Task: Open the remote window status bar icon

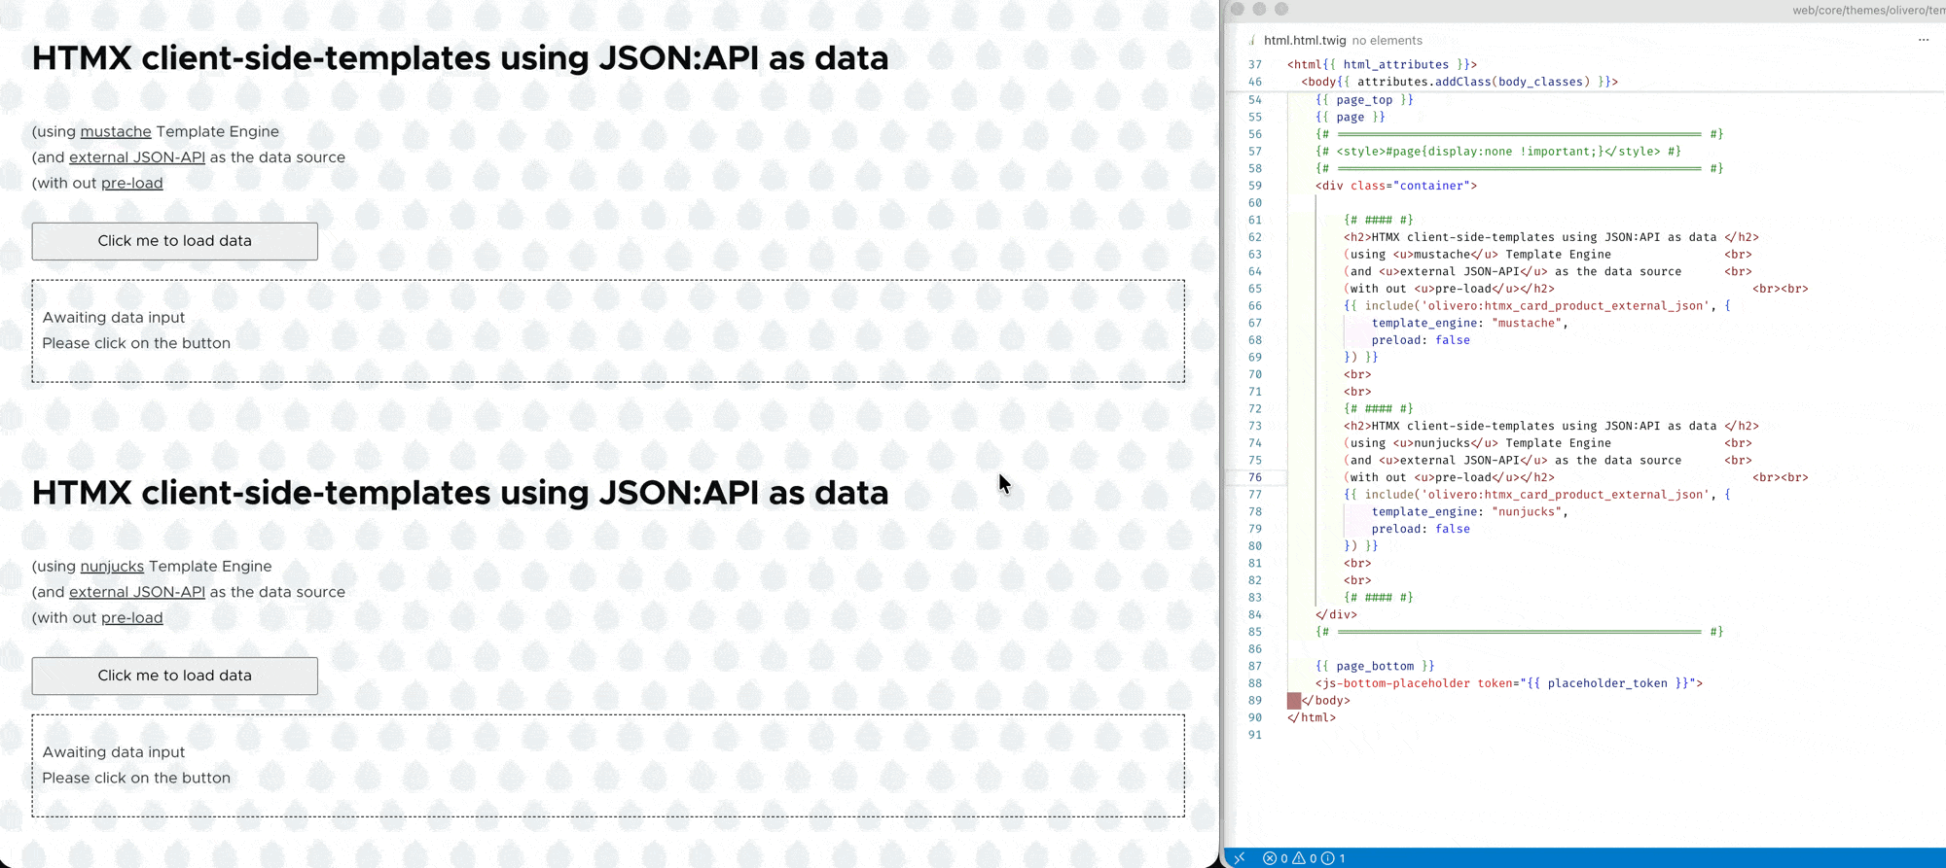Action: coord(1240,858)
